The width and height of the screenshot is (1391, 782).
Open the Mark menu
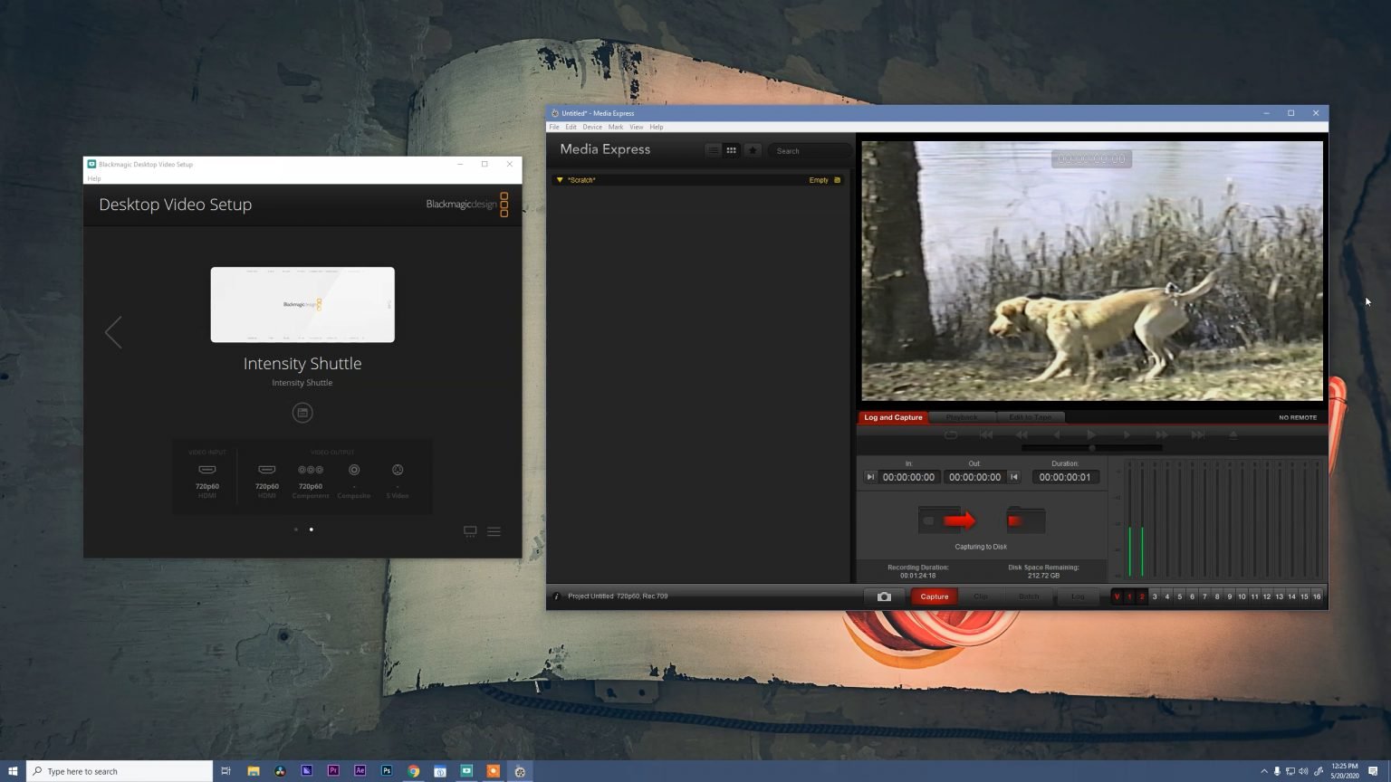616,127
